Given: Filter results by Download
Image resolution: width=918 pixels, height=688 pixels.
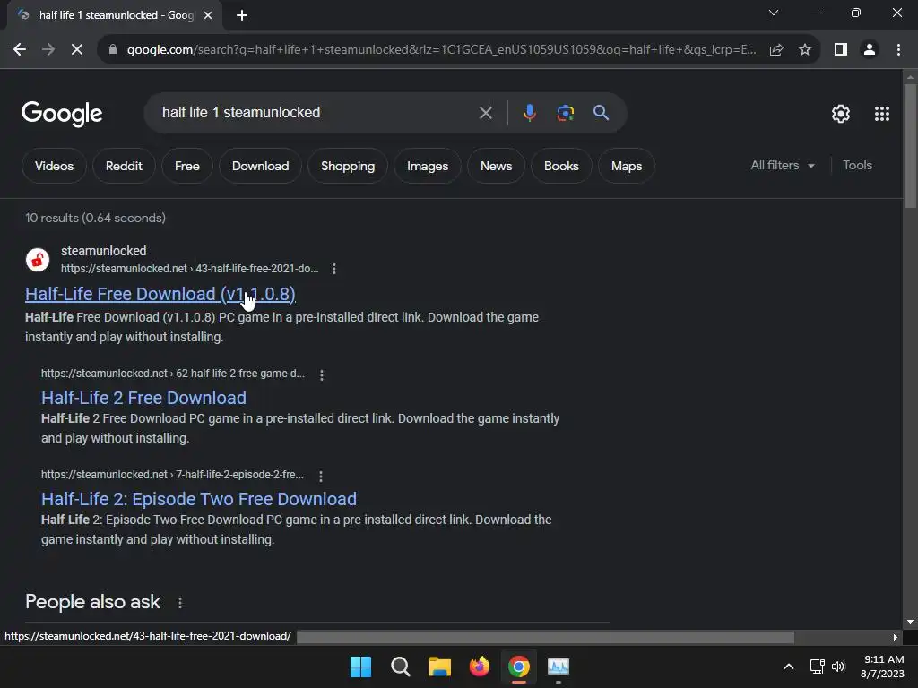Looking at the screenshot, I should [x=260, y=166].
